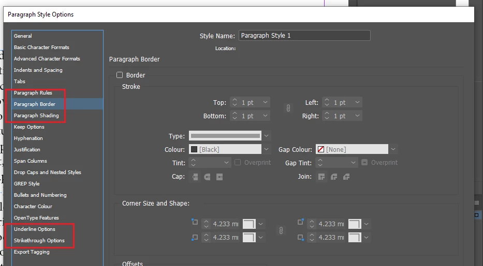Expand the Gap Colour dropdown arrow
The image size is (483, 266).
393,149
